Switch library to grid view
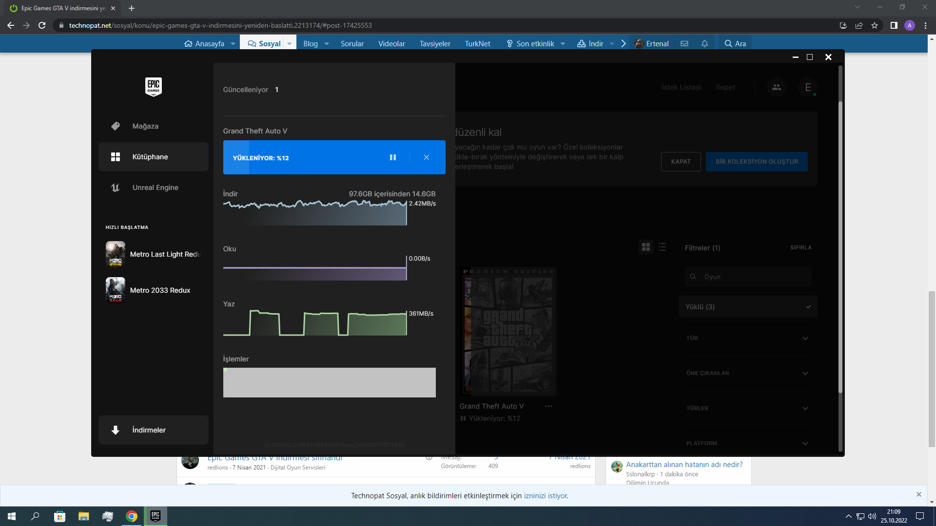 click(646, 247)
